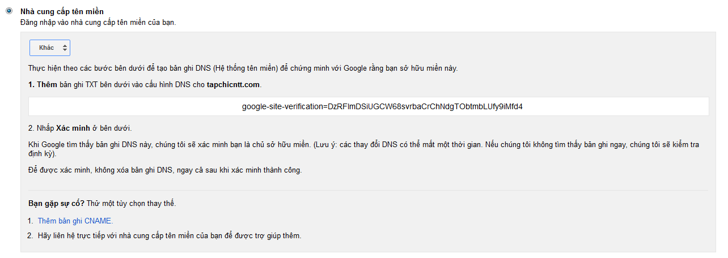Click the Bạn gặp sự cố? heading

(56, 203)
